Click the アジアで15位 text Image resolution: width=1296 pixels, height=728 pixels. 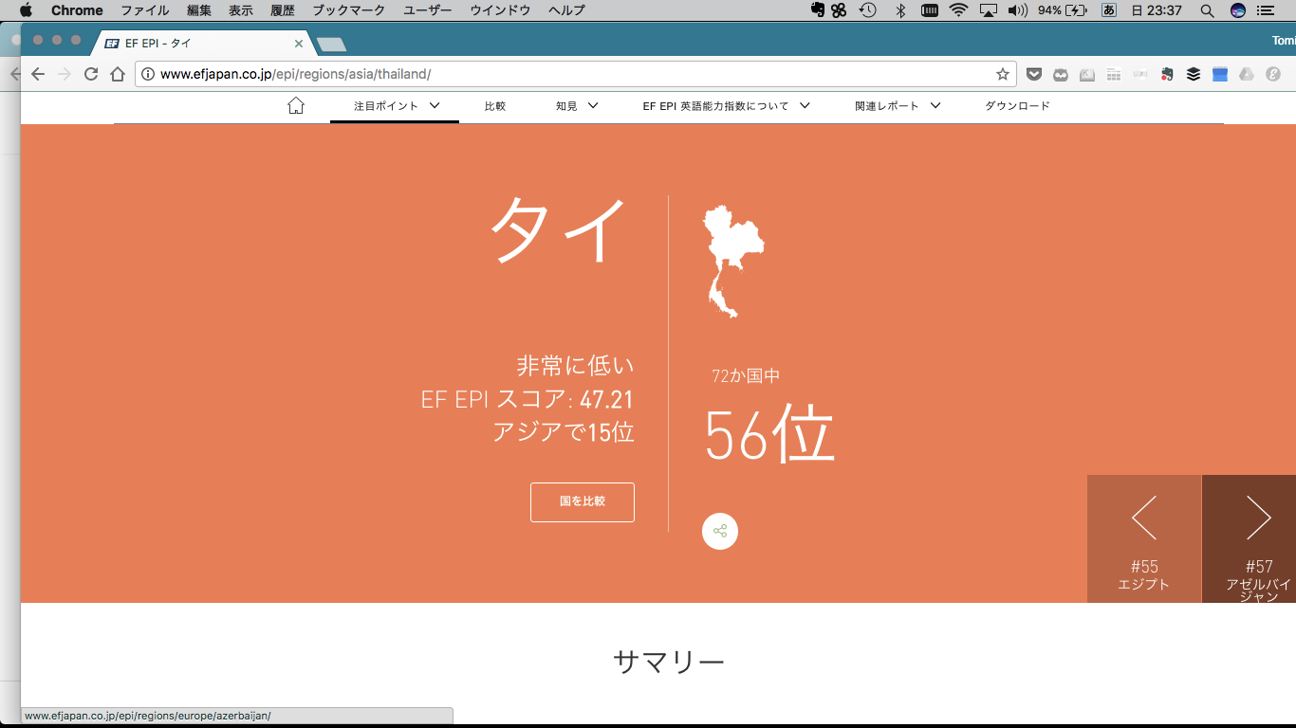coord(564,431)
